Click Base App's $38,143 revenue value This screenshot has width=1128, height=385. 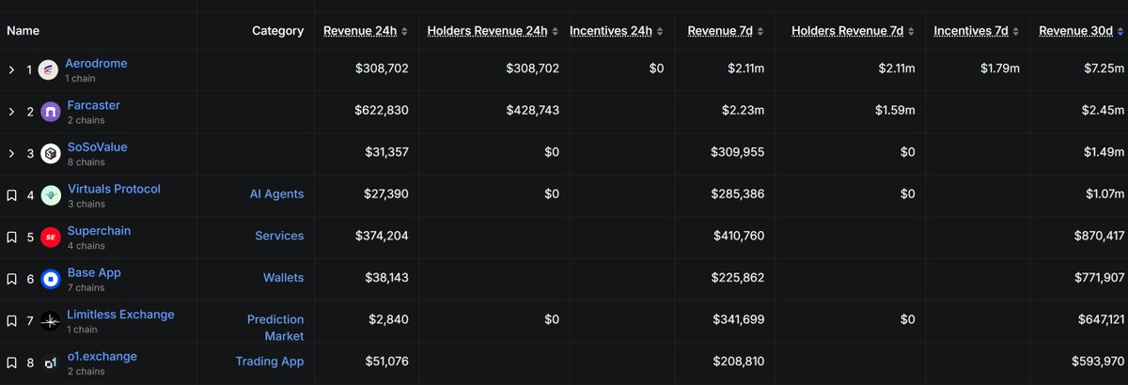click(385, 278)
